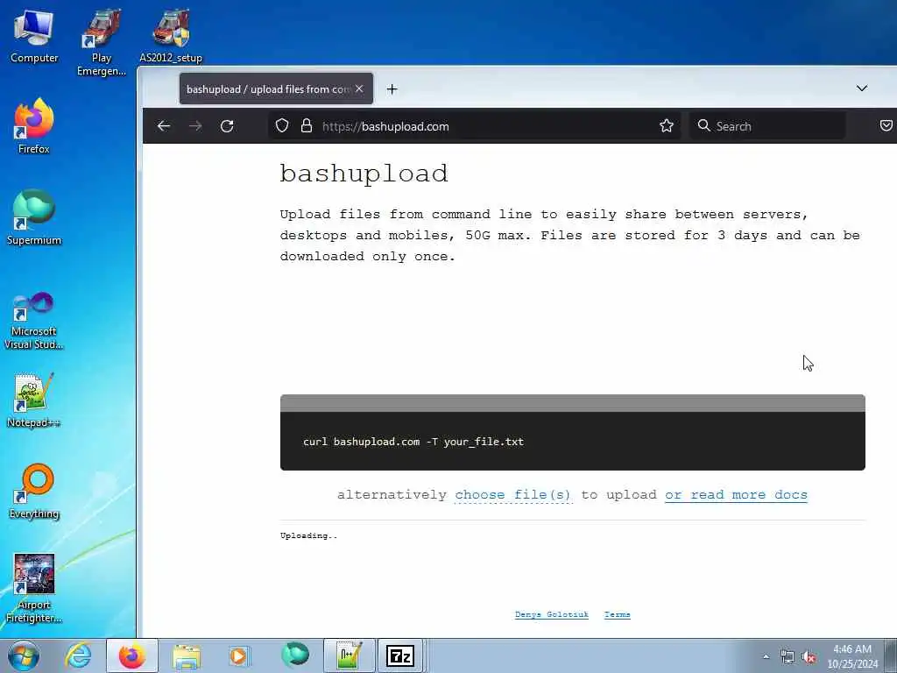Show hidden system tray icons
The width and height of the screenshot is (897, 673).
click(766, 656)
